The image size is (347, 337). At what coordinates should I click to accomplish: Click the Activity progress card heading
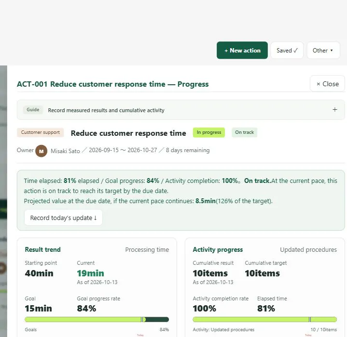pyautogui.click(x=218, y=249)
